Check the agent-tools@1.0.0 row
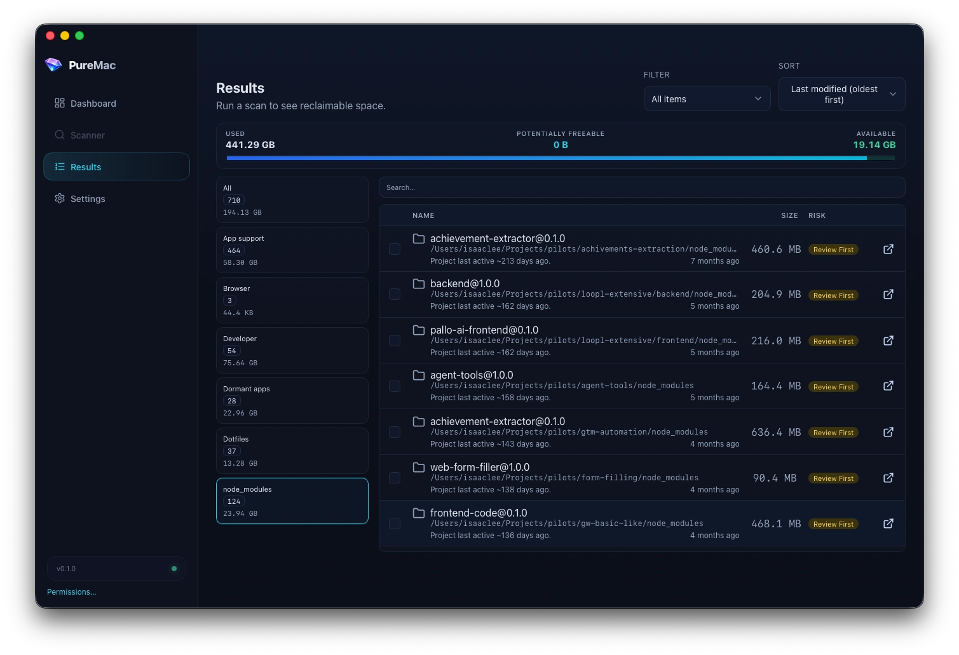 tap(395, 386)
